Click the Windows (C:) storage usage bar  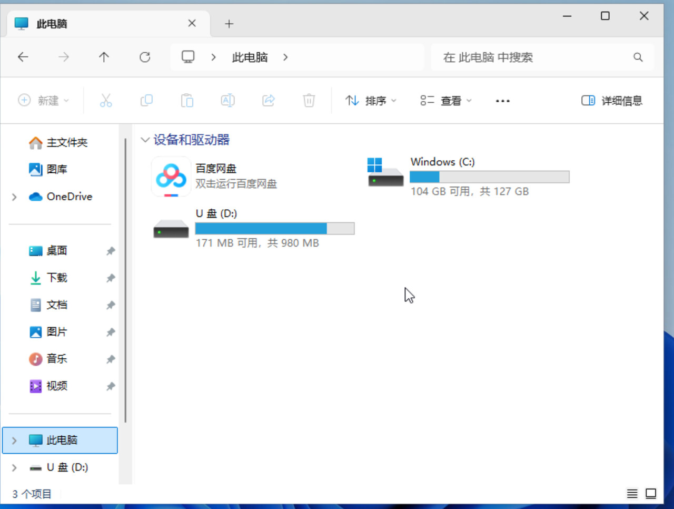click(490, 177)
